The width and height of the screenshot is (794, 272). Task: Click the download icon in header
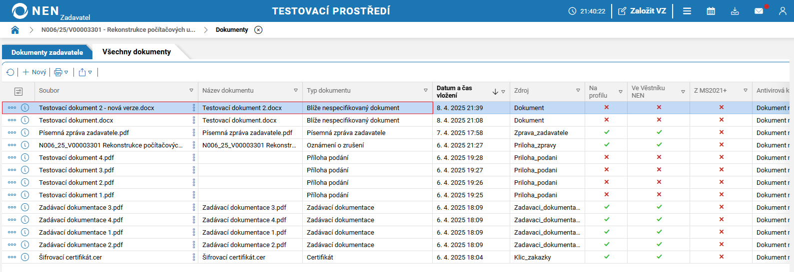tap(735, 11)
